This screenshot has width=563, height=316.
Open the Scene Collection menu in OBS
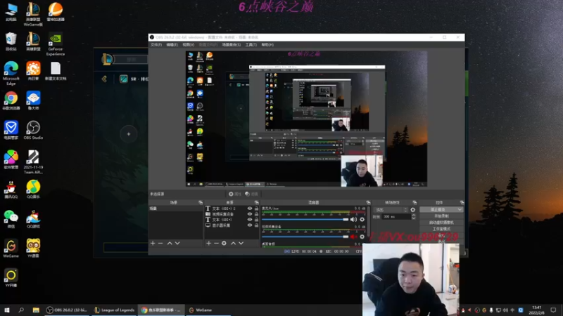(x=232, y=45)
